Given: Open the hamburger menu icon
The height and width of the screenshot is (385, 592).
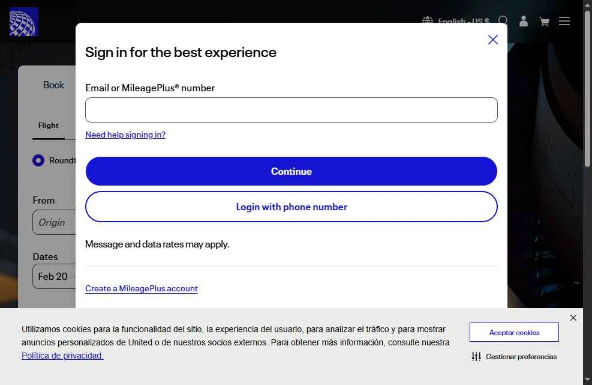Looking at the screenshot, I should (564, 21).
